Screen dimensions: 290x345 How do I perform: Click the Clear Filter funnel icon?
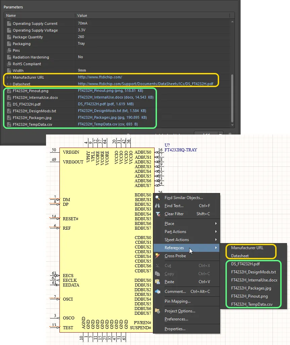click(x=158, y=214)
